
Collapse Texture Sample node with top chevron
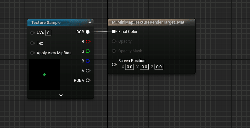pyautogui.click(x=90, y=23)
